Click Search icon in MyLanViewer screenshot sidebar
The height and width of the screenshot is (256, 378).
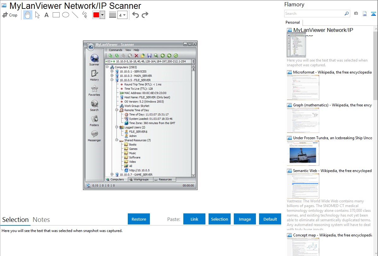click(x=94, y=104)
